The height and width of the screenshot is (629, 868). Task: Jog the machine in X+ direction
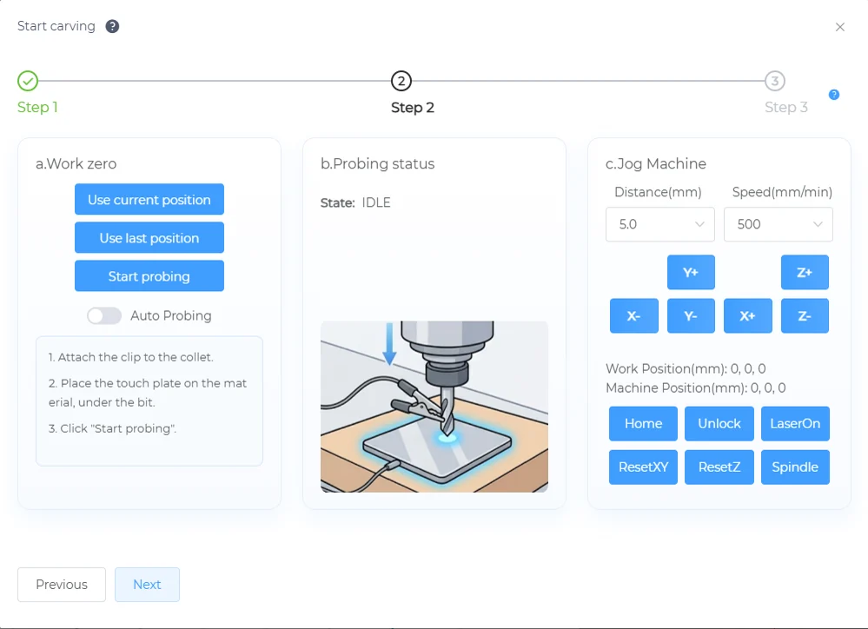[x=748, y=315]
